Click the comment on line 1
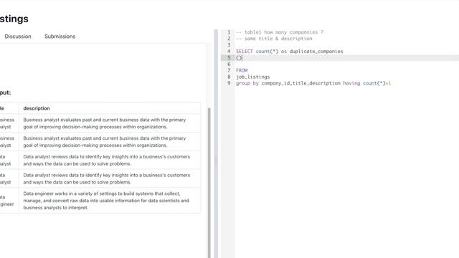Viewport: 459px width, 258px height. [x=280, y=32]
